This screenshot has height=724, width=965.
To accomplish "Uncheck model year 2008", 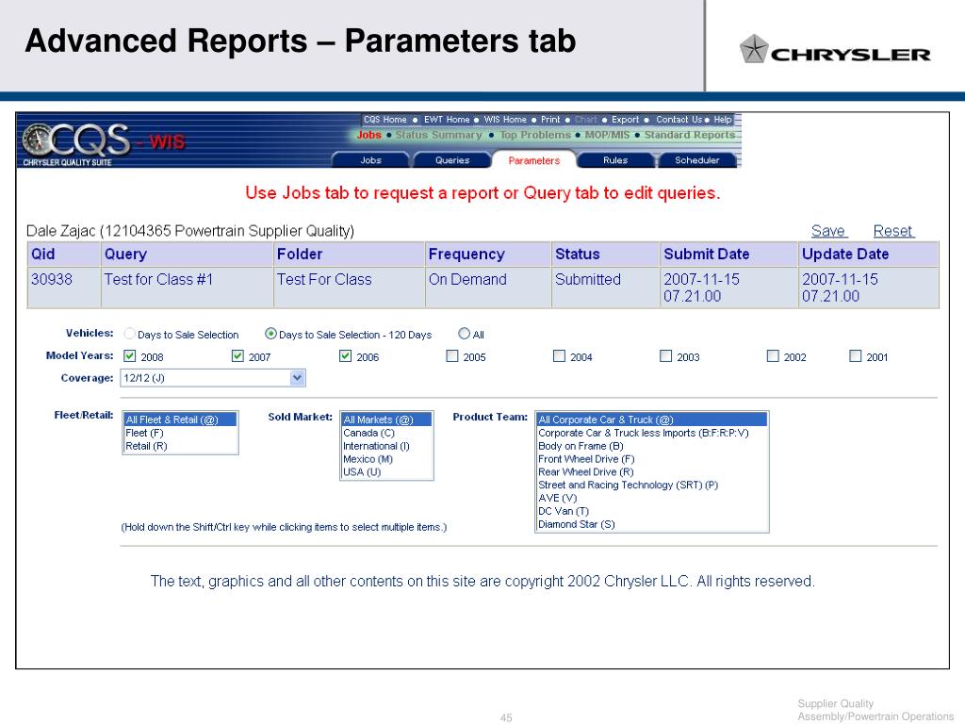I will [129, 355].
